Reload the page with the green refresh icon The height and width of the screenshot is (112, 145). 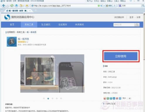[12, 6]
